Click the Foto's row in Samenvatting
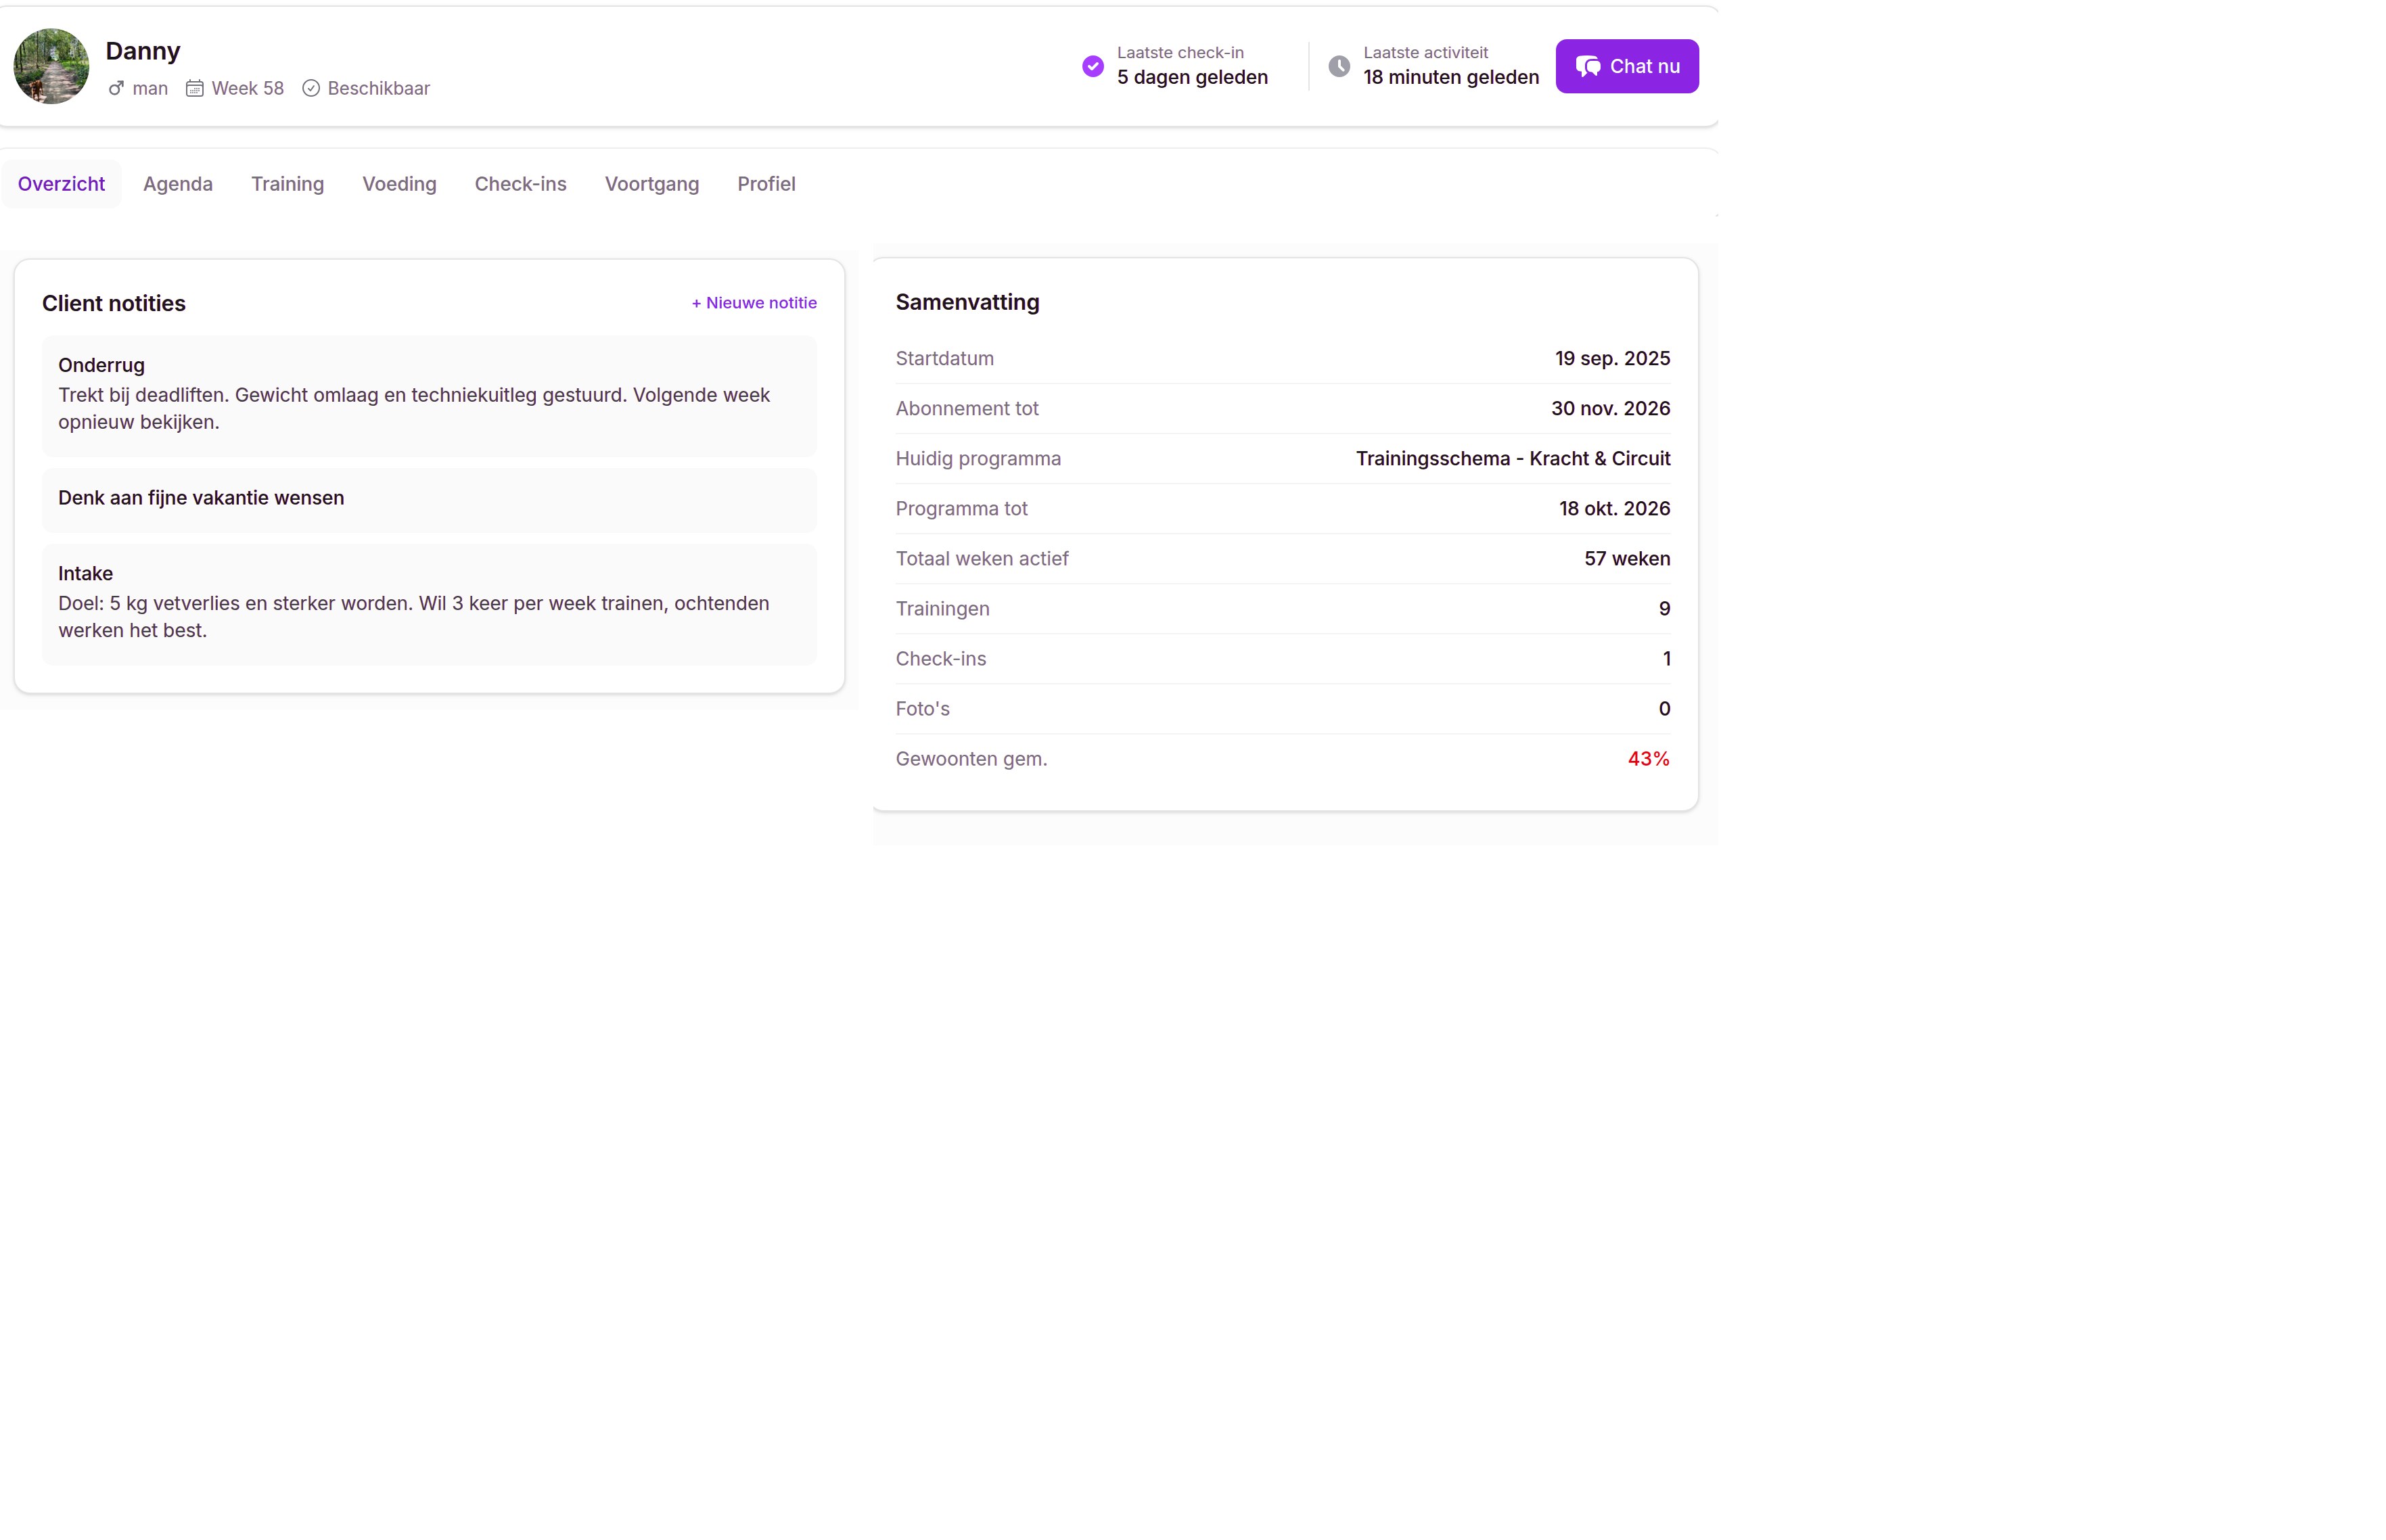The width and height of the screenshot is (2386, 1540). point(1282,709)
